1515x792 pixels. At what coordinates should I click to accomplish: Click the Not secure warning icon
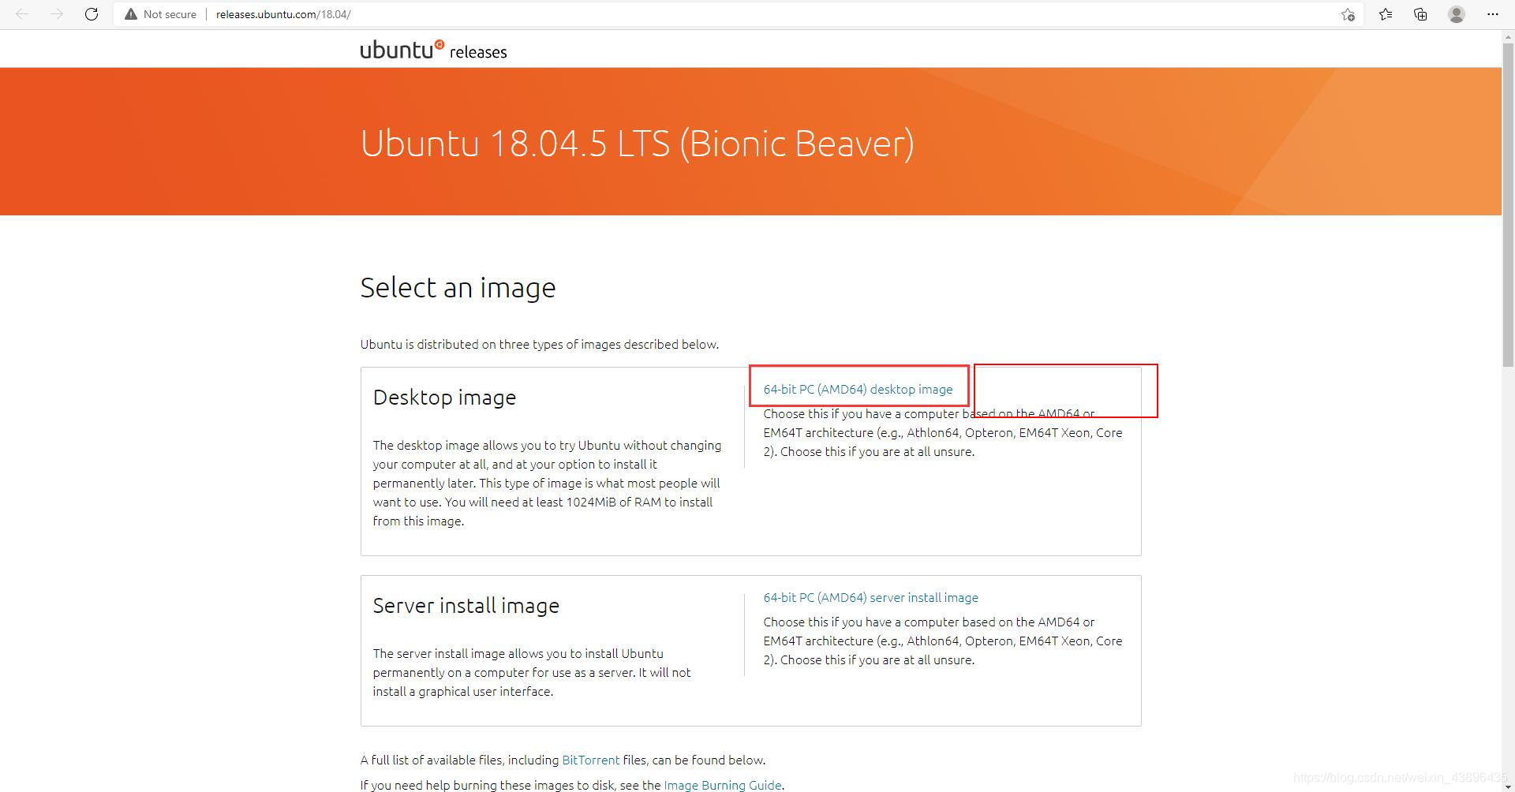click(131, 14)
